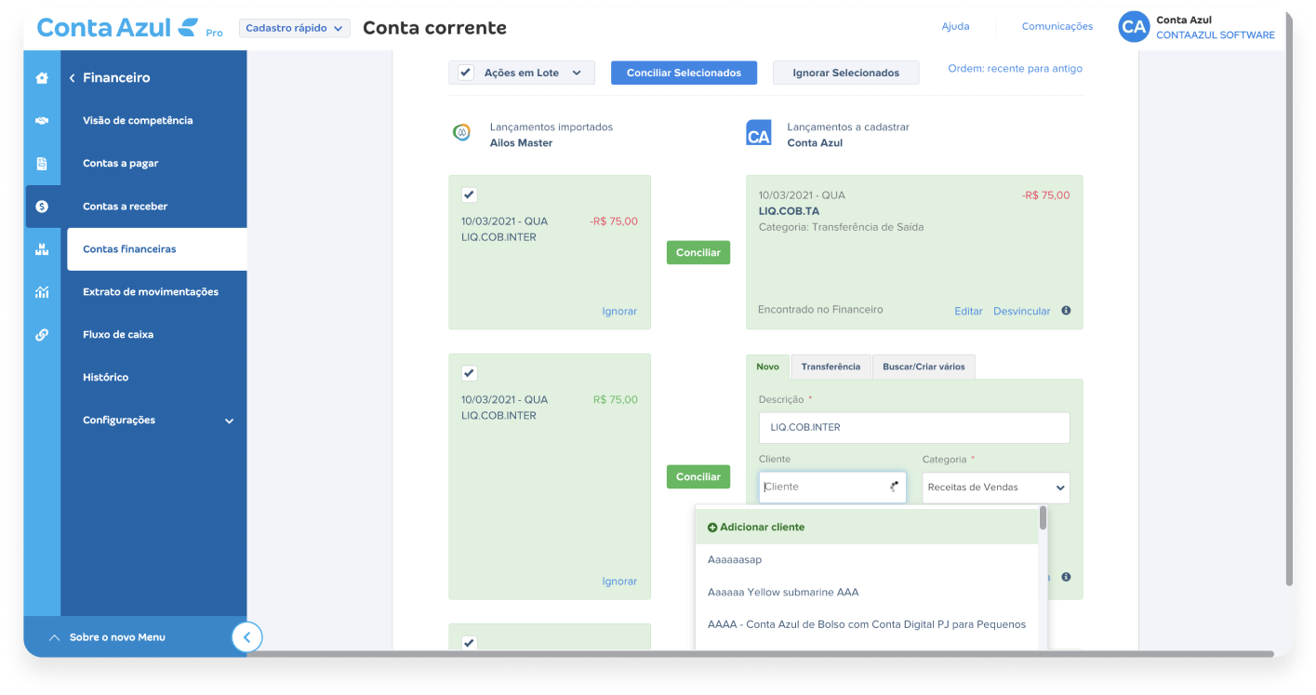Open the link integrations icon in sidebar
The width and height of the screenshot is (1316, 695).
(x=42, y=335)
